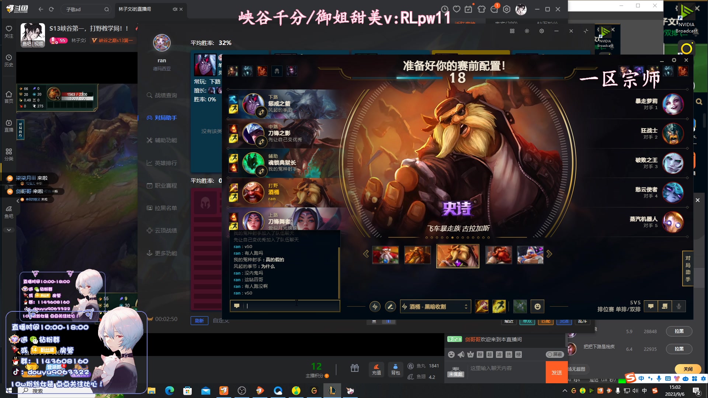
Task: Toggle the 粉 fan badge chat filter
Action: tap(481, 355)
